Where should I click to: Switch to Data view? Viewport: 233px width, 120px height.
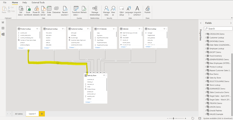click(x=3, y=28)
